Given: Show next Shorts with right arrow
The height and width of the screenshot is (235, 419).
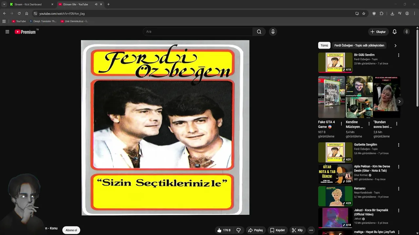Looking at the screenshot, I should pos(399,102).
